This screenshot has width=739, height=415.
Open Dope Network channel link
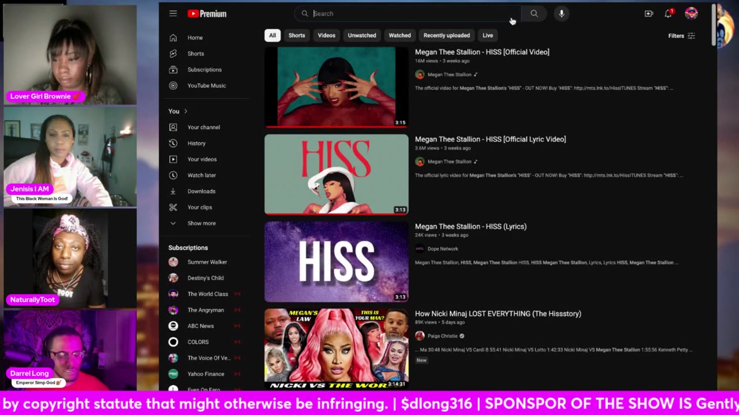click(443, 249)
